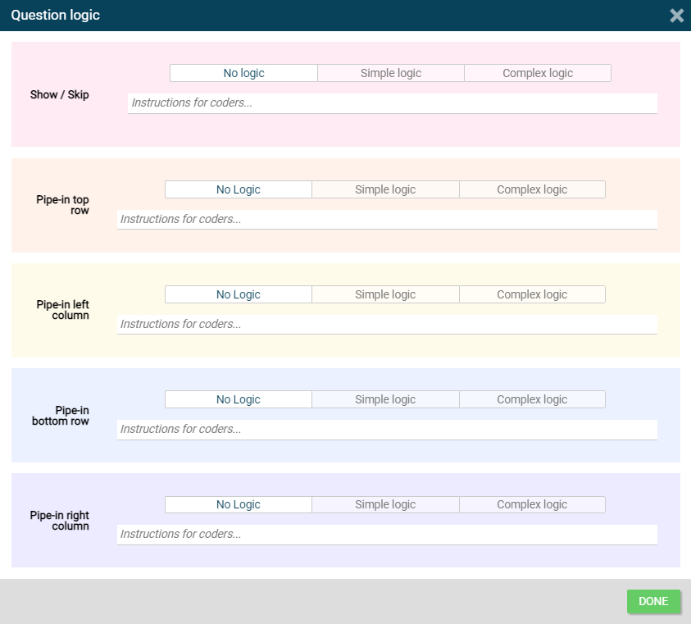Enable Simple logic for Pipe-in left column
The height and width of the screenshot is (624, 691).
pos(385,294)
